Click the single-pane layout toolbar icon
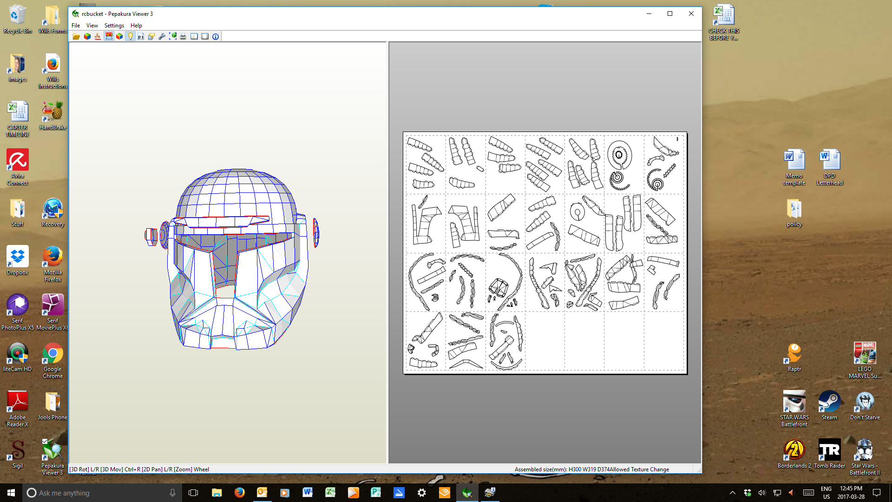Screen dimensions: 892x502 pyautogui.click(x=205, y=36)
